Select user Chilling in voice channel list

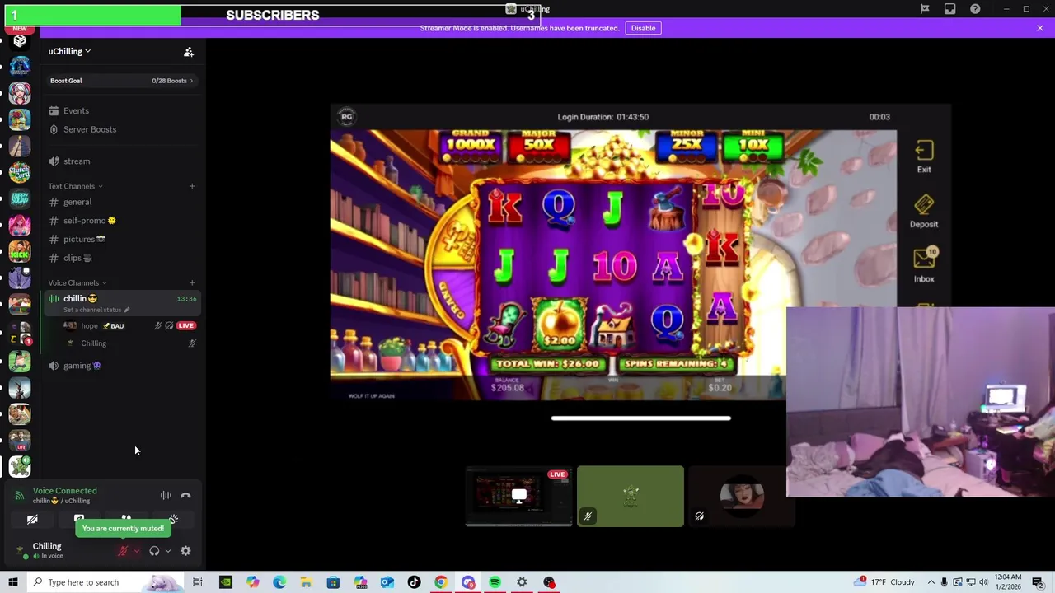pyautogui.click(x=121, y=343)
